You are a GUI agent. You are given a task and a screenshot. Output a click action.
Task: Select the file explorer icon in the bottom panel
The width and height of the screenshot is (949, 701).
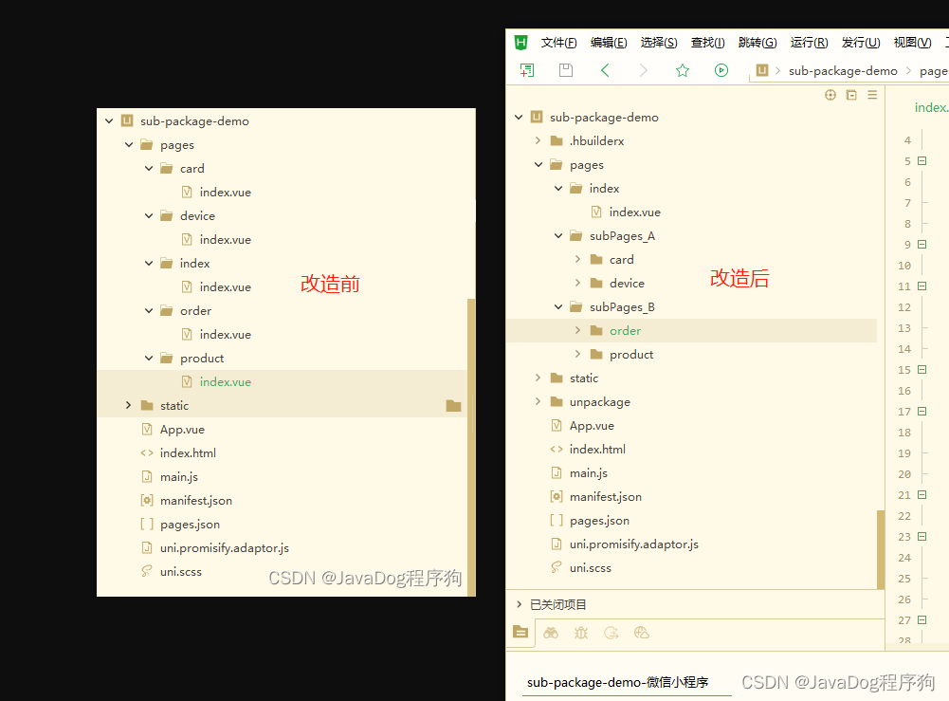pyautogui.click(x=520, y=633)
